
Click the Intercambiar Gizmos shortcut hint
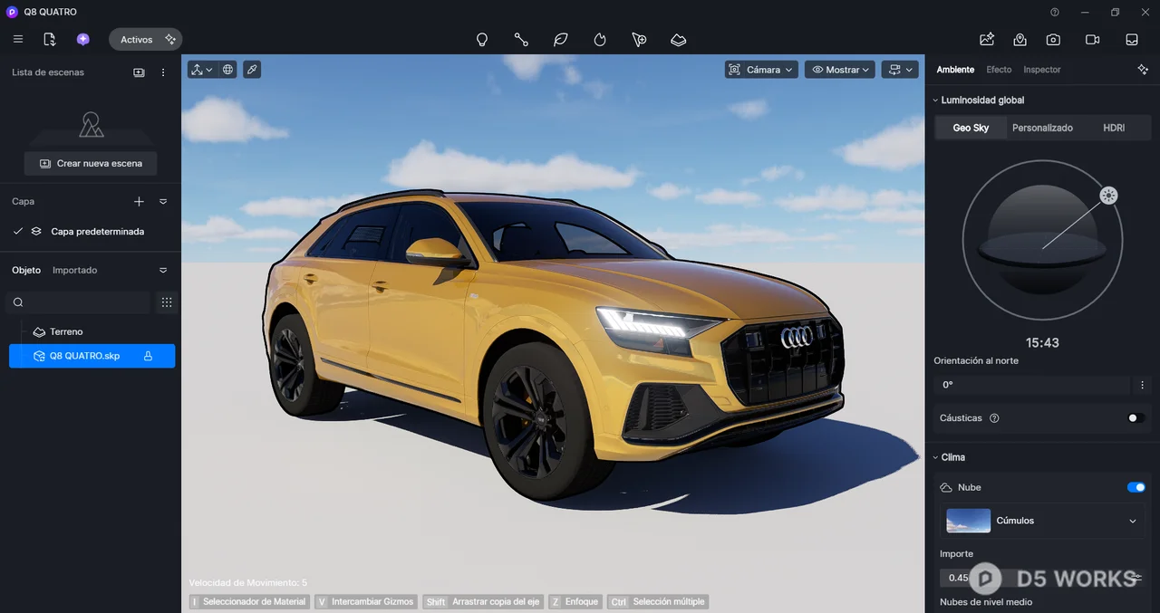(x=365, y=601)
